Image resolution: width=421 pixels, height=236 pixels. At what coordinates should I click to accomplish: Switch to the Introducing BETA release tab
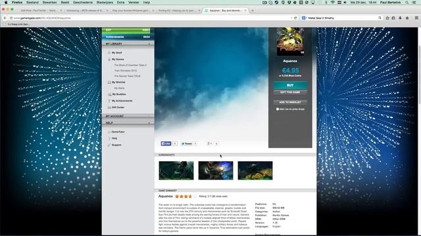(86, 10)
